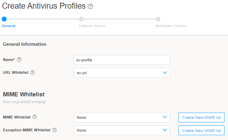Image resolution: width=228 pixels, height=140 pixels.
Task: Click the help icon beside Create Antivirus Profiles title
Action: click(91, 7)
